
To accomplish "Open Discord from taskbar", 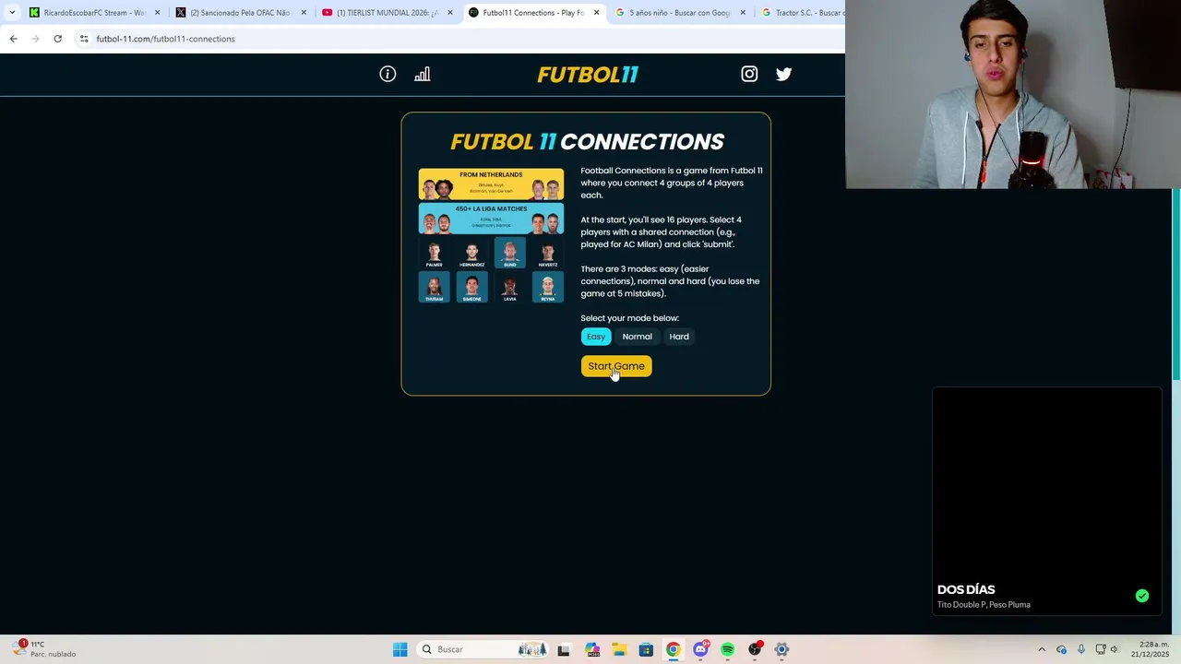I will tap(700, 649).
